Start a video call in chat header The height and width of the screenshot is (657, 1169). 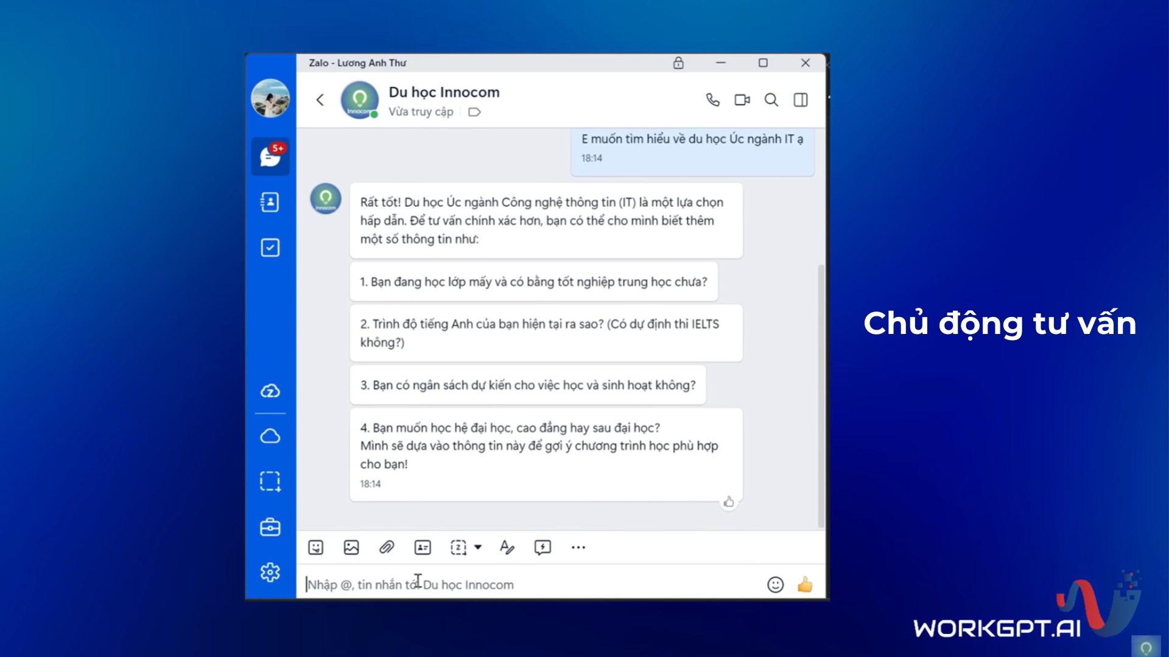pyautogui.click(x=742, y=100)
